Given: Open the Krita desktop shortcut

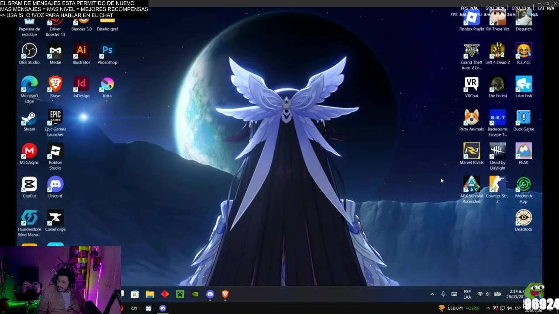Looking at the screenshot, I should click(107, 87).
